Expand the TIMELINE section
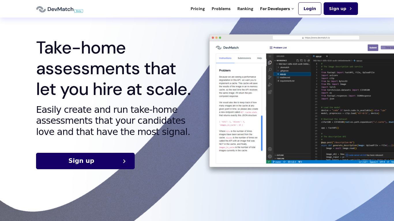394x221 pixels. point(279,159)
